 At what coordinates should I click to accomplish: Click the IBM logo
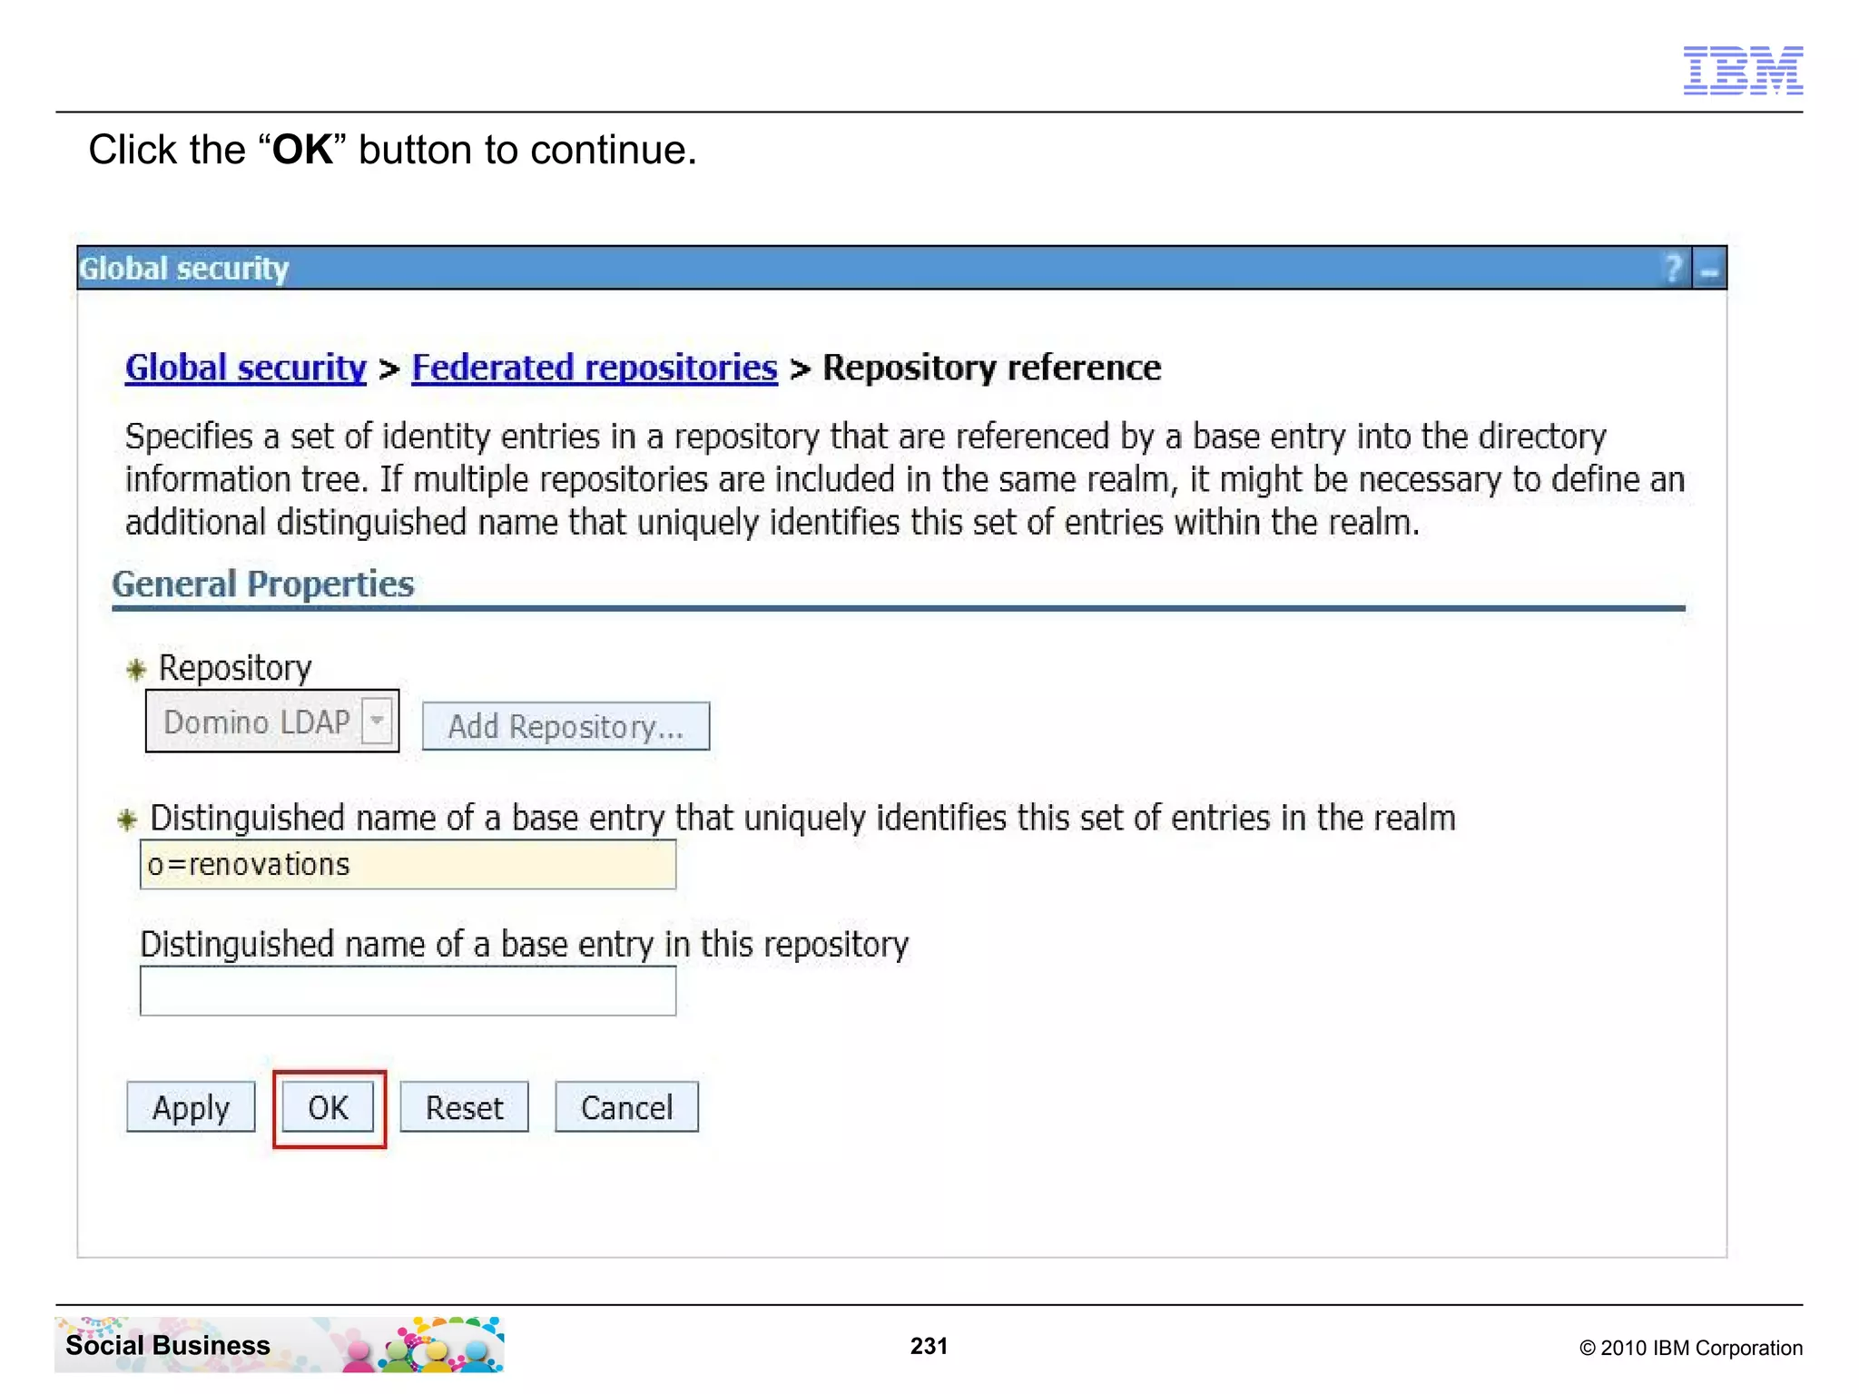coord(1743,70)
